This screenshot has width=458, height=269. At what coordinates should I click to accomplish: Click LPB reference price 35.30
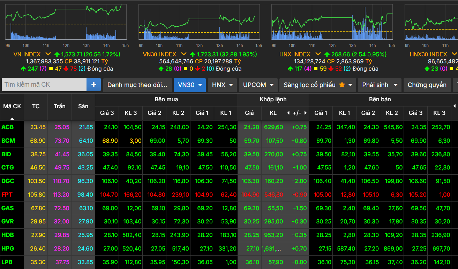pos(38,262)
